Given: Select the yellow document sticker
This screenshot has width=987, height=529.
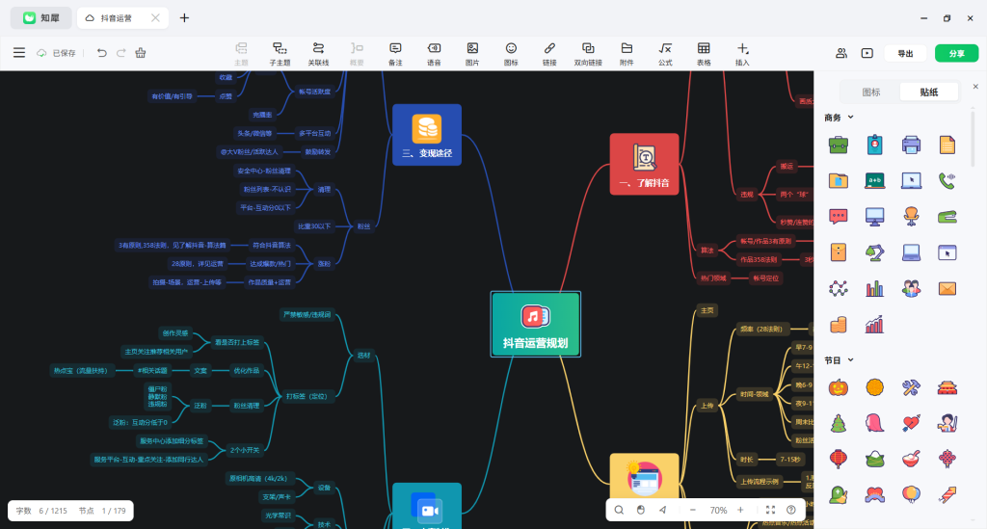Looking at the screenshot, I should [947, 145].
